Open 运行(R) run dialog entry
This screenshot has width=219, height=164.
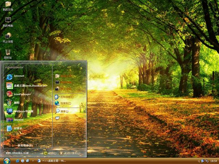click(x=62, y=118)
